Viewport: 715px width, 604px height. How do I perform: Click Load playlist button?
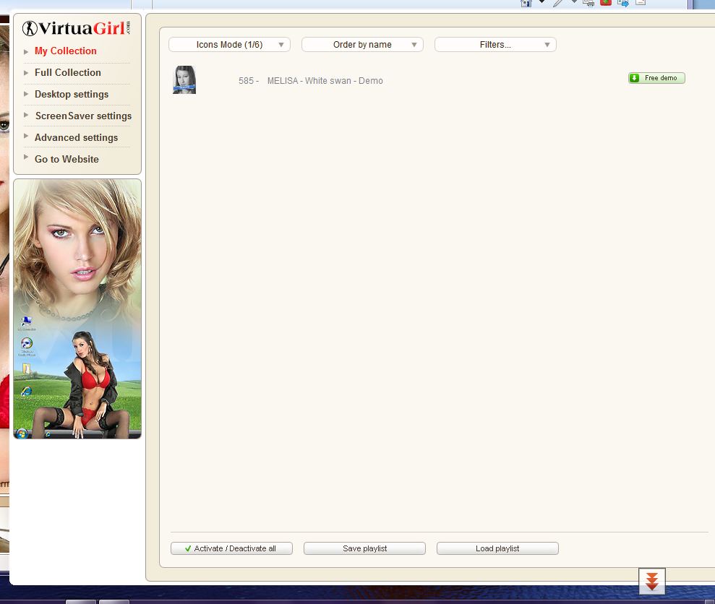click(x=497, y=548)
